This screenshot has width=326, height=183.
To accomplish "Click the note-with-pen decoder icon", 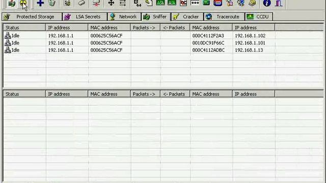I will [149, 3].
